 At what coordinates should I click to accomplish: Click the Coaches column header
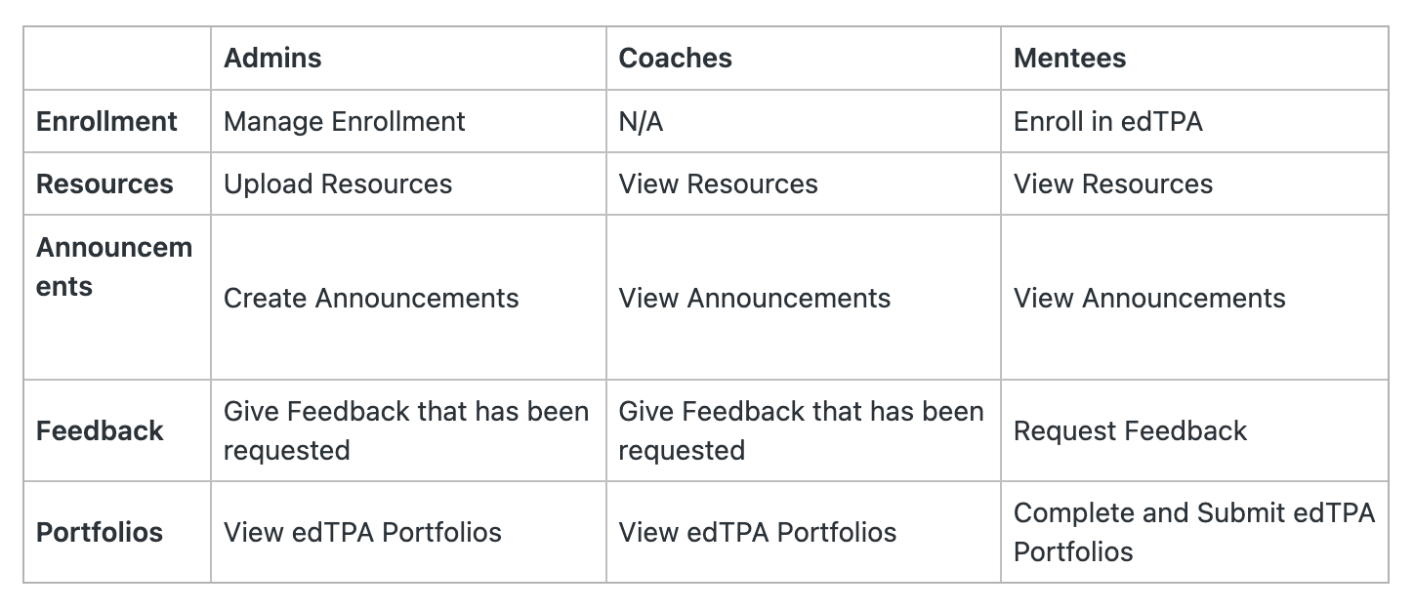[x=675, y=59]
